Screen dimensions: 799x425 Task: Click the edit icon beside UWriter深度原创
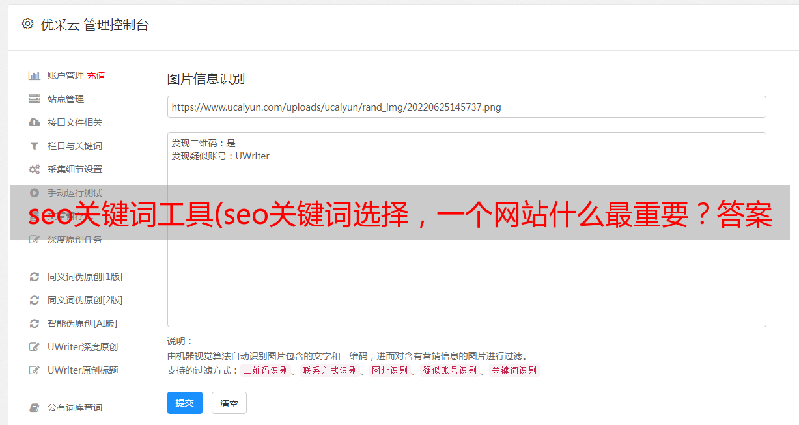pyautogui.click(x=35, y=347)
